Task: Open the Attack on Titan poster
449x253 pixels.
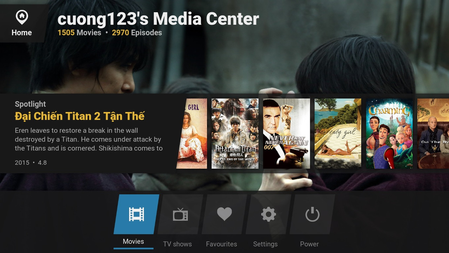Action: pos(235,133)
